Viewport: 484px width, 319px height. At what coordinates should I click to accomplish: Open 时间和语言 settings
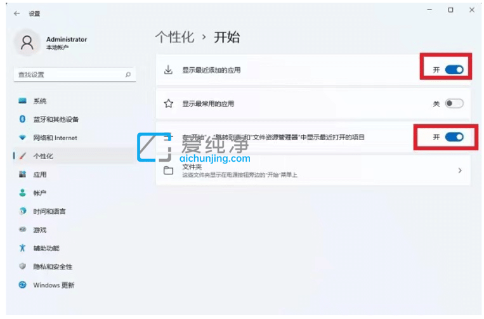coord(74,211)
